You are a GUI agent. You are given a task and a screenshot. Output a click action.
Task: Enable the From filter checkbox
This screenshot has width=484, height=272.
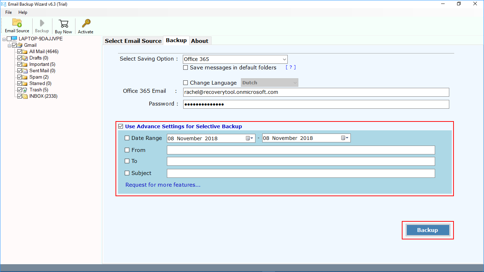[x=127, y=150]
